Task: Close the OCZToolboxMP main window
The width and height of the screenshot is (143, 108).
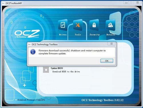Action: (x=137, y=3)
